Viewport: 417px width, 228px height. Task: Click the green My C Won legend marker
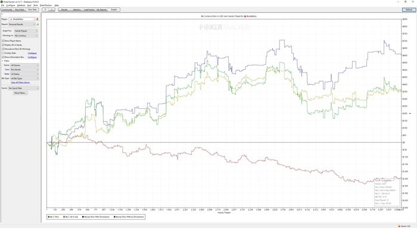[49, 217]
